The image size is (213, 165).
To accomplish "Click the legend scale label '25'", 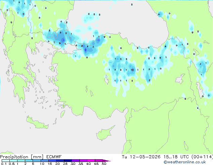I will tap(65, 164).
